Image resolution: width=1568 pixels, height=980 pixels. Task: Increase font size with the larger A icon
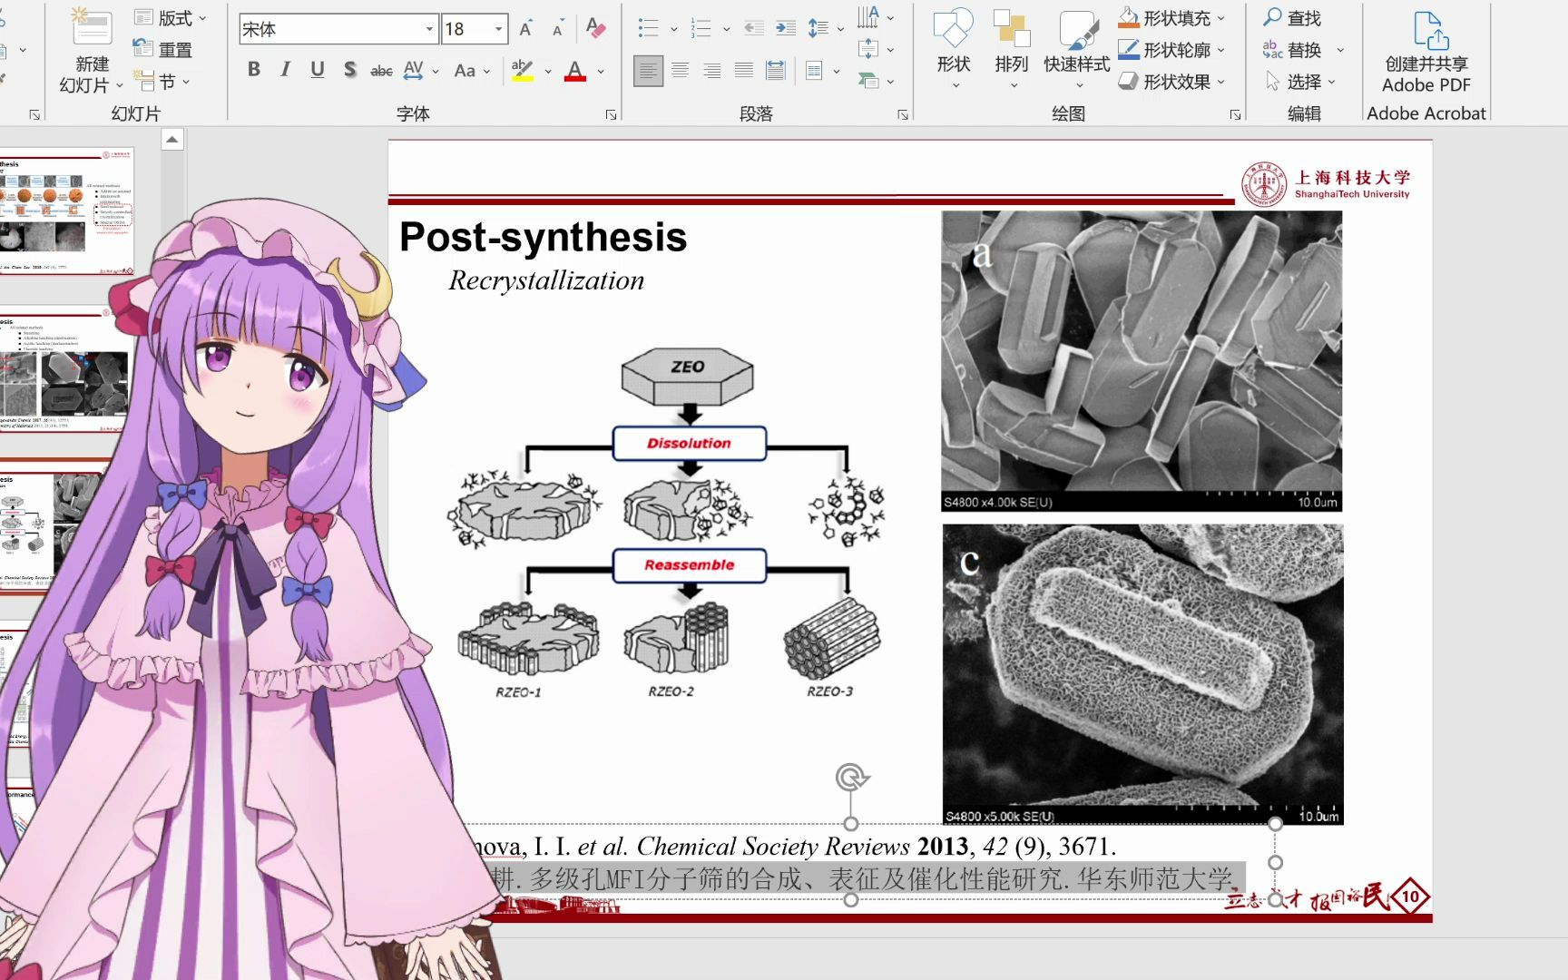click(526, 29)
